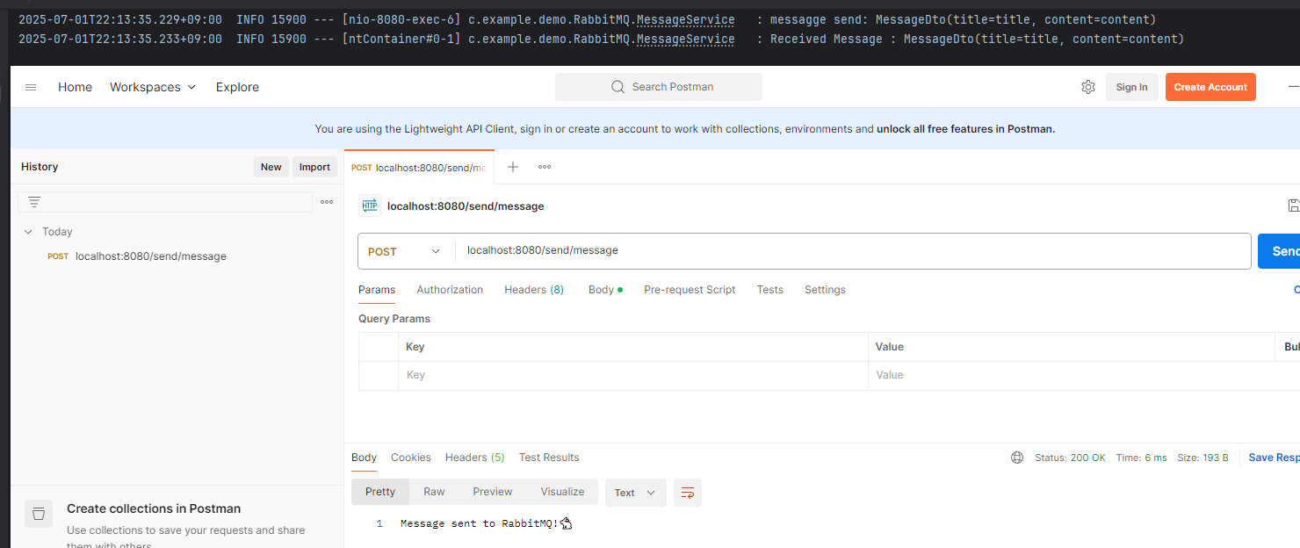
Task: Open Postman settings gear icon
Action: click(1088, 87)
